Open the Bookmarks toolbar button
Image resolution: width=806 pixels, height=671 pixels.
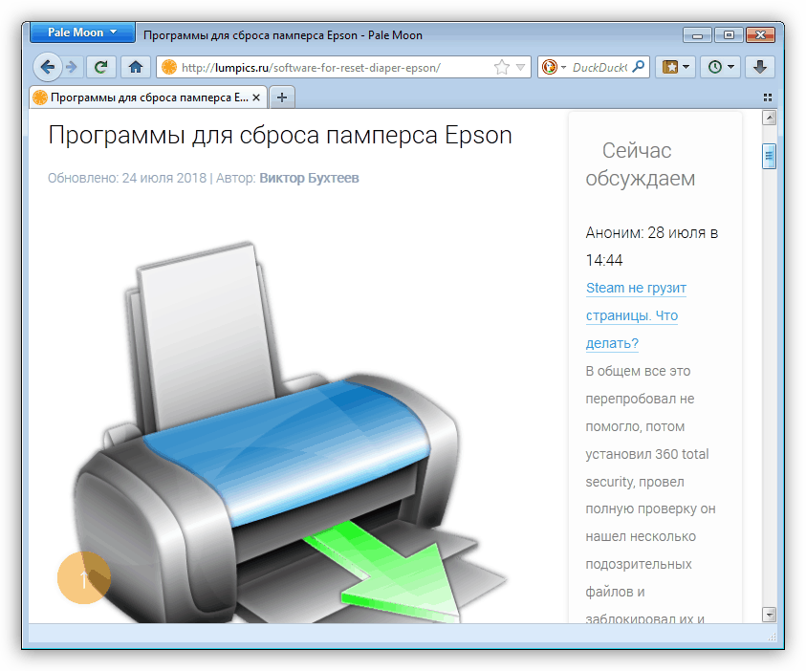coord(675,67)
